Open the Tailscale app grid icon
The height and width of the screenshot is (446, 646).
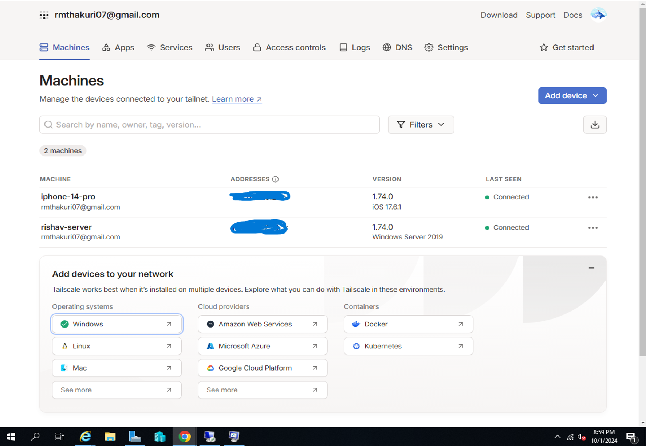pos(44,15)
